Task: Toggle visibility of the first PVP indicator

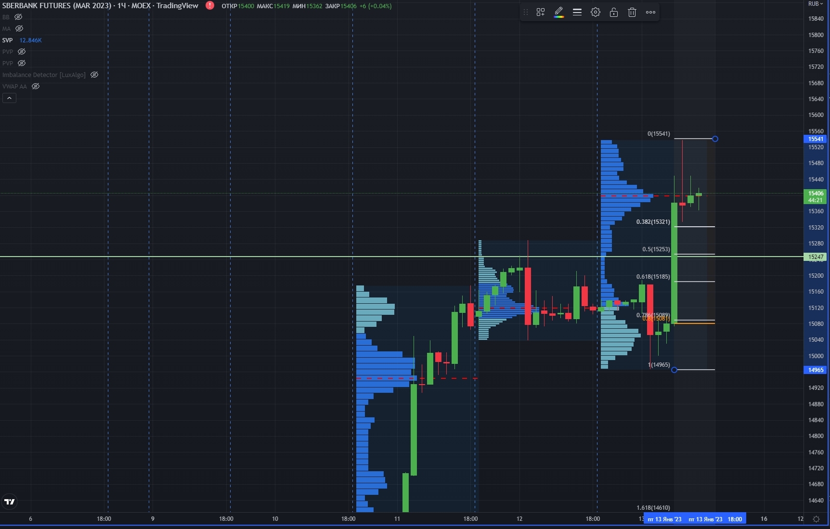Action: pyautogui.click(x=22, y=52)
